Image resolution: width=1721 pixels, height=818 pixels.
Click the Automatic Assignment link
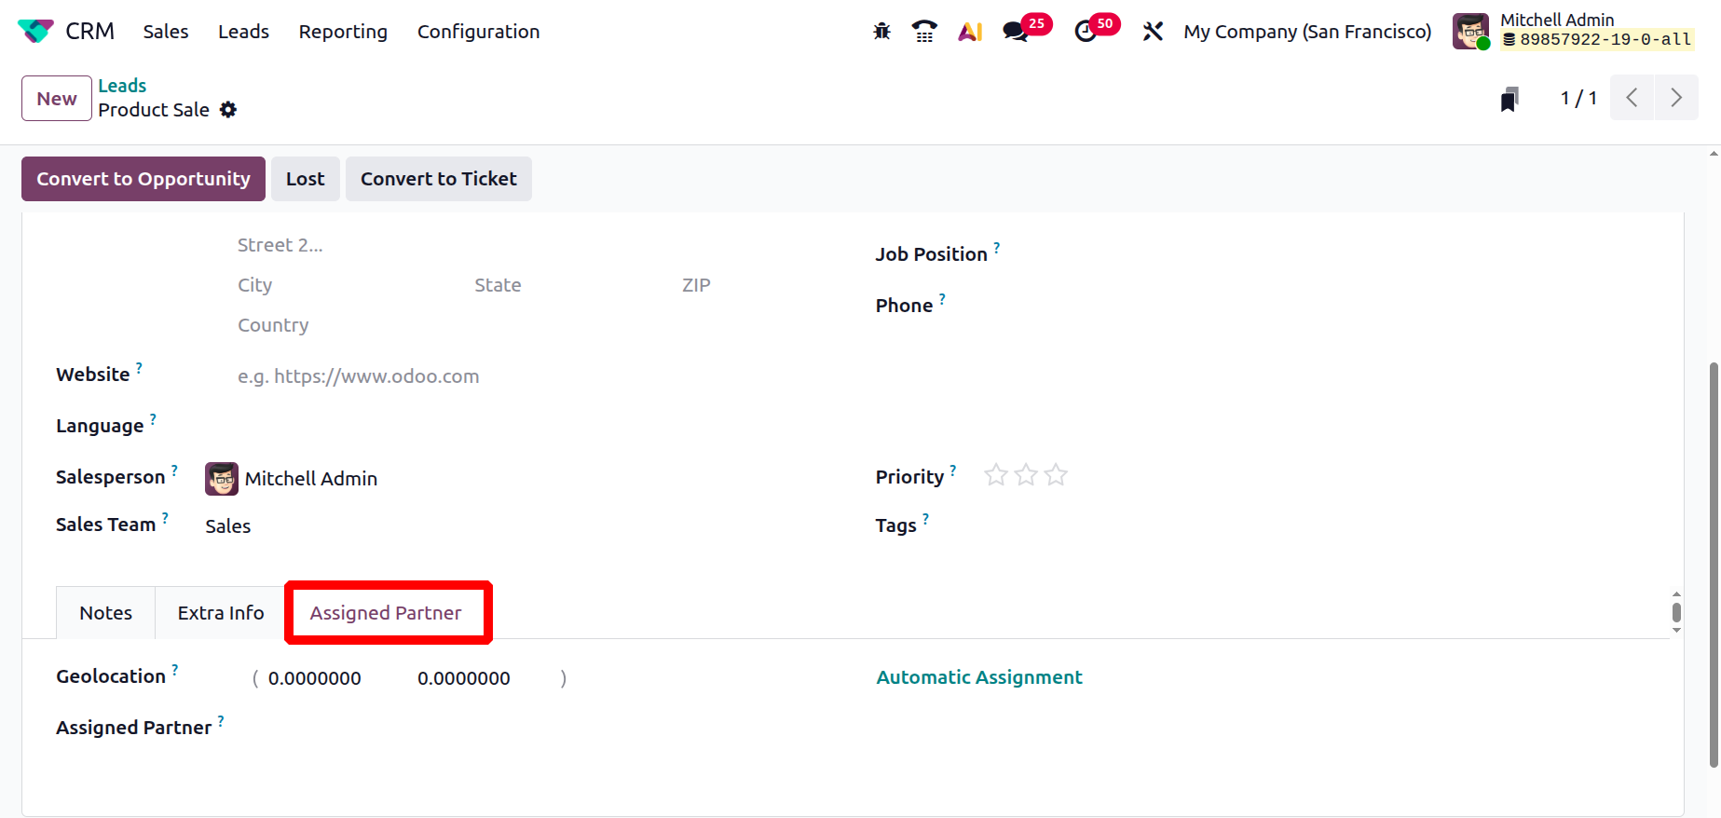coord(979,677)
